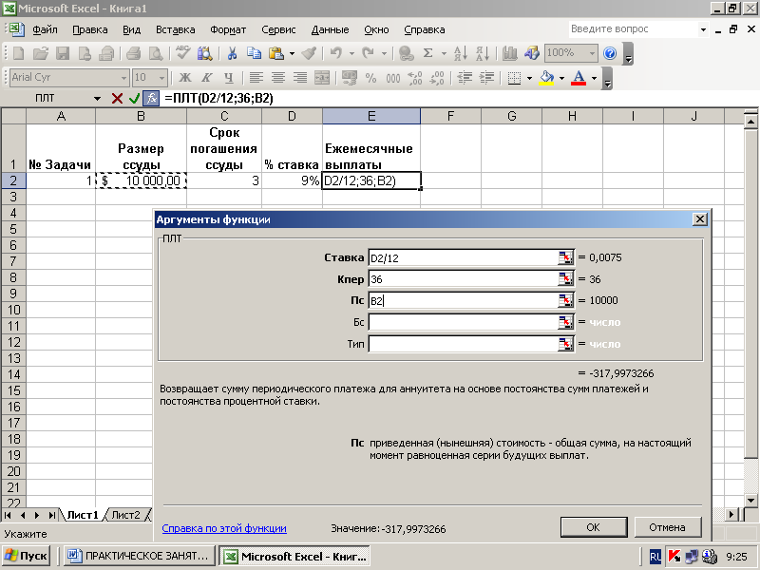760x570 pixels.
Task: Click the Merge and Center icon
Action: point(322,78)
